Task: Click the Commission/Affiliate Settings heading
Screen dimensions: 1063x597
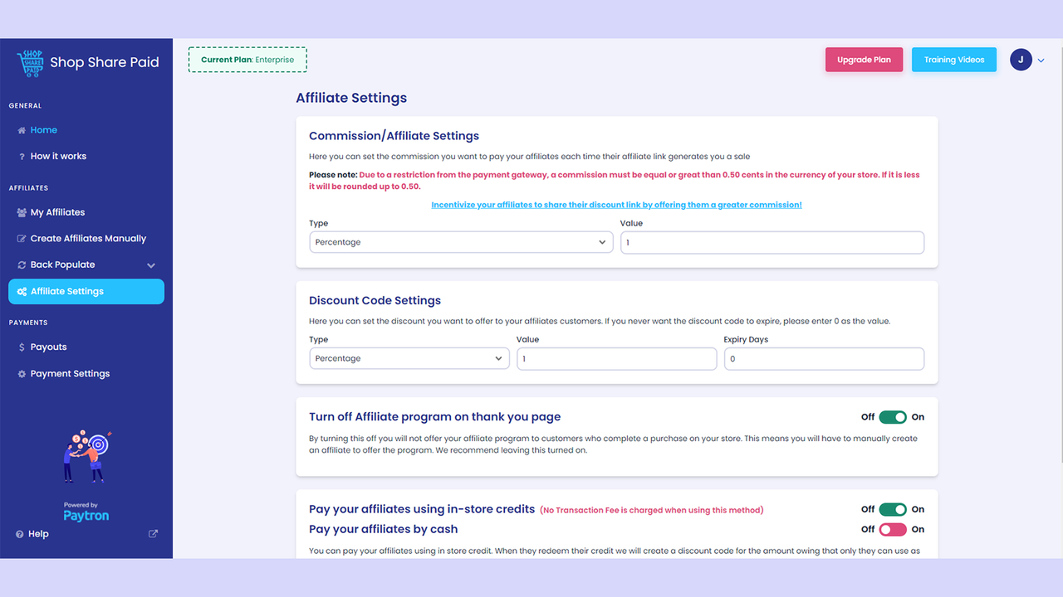Action: (394, 136)
